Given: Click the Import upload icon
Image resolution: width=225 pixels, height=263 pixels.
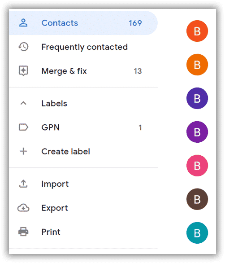Looking at the screenshot, I should pos(23,184).
